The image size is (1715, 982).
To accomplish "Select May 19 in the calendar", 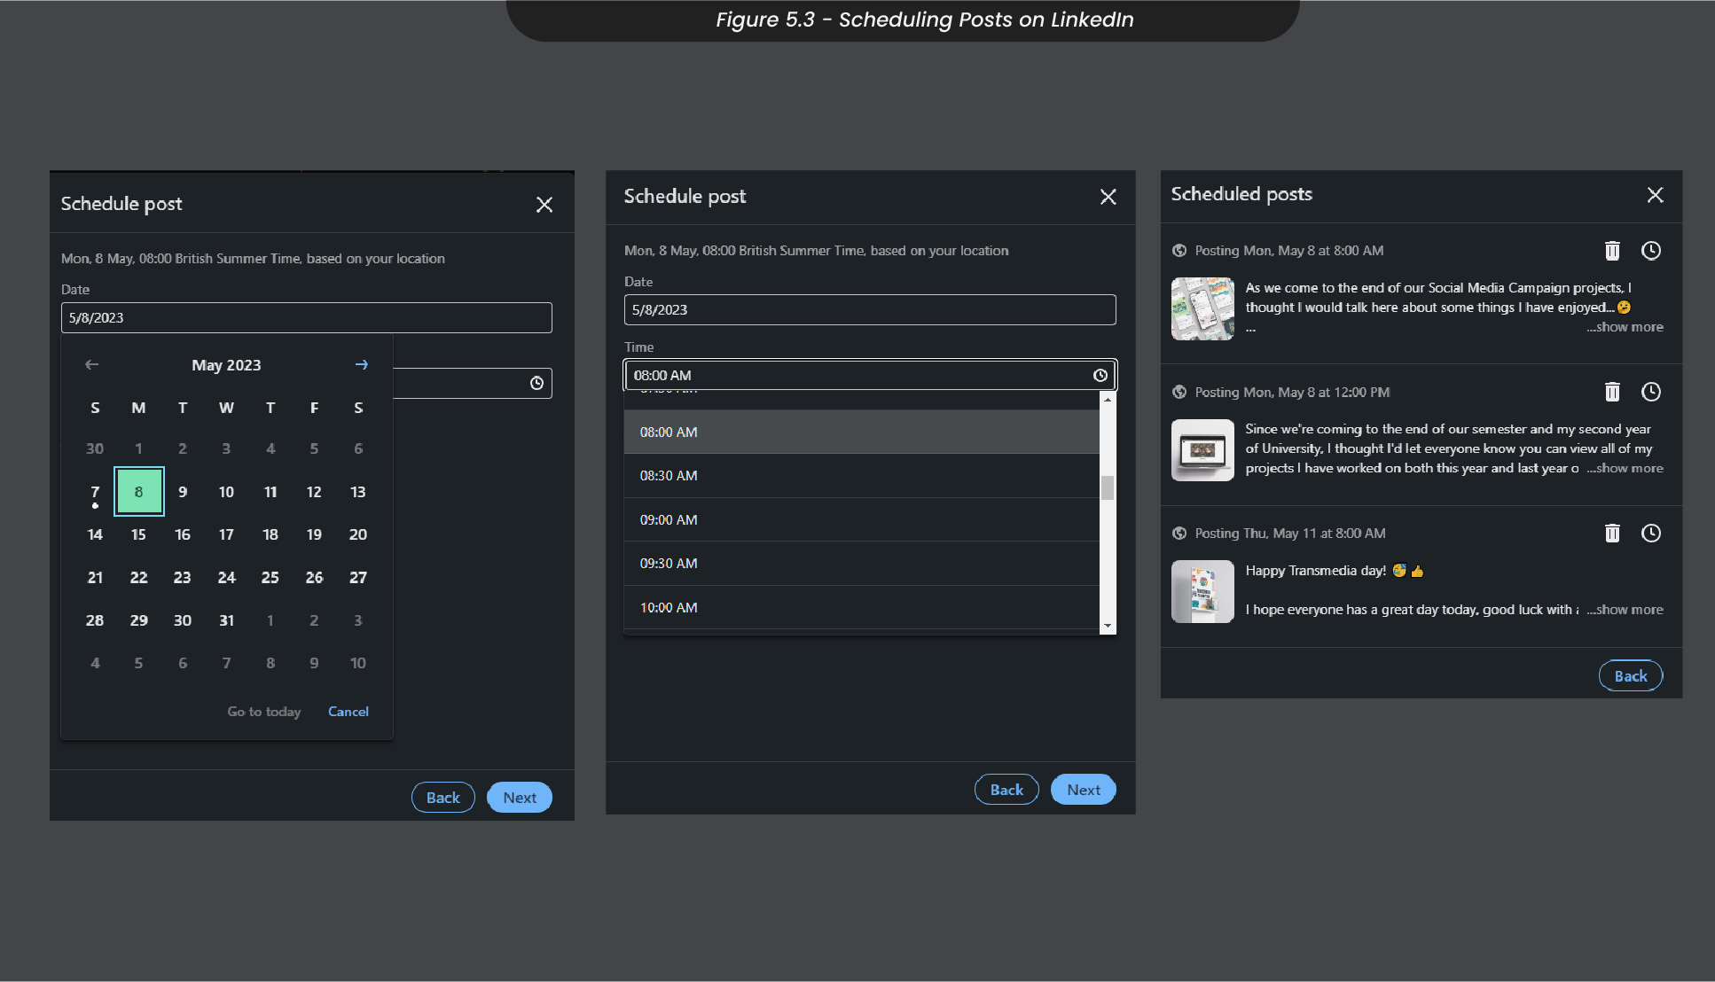I will [314, 534].
